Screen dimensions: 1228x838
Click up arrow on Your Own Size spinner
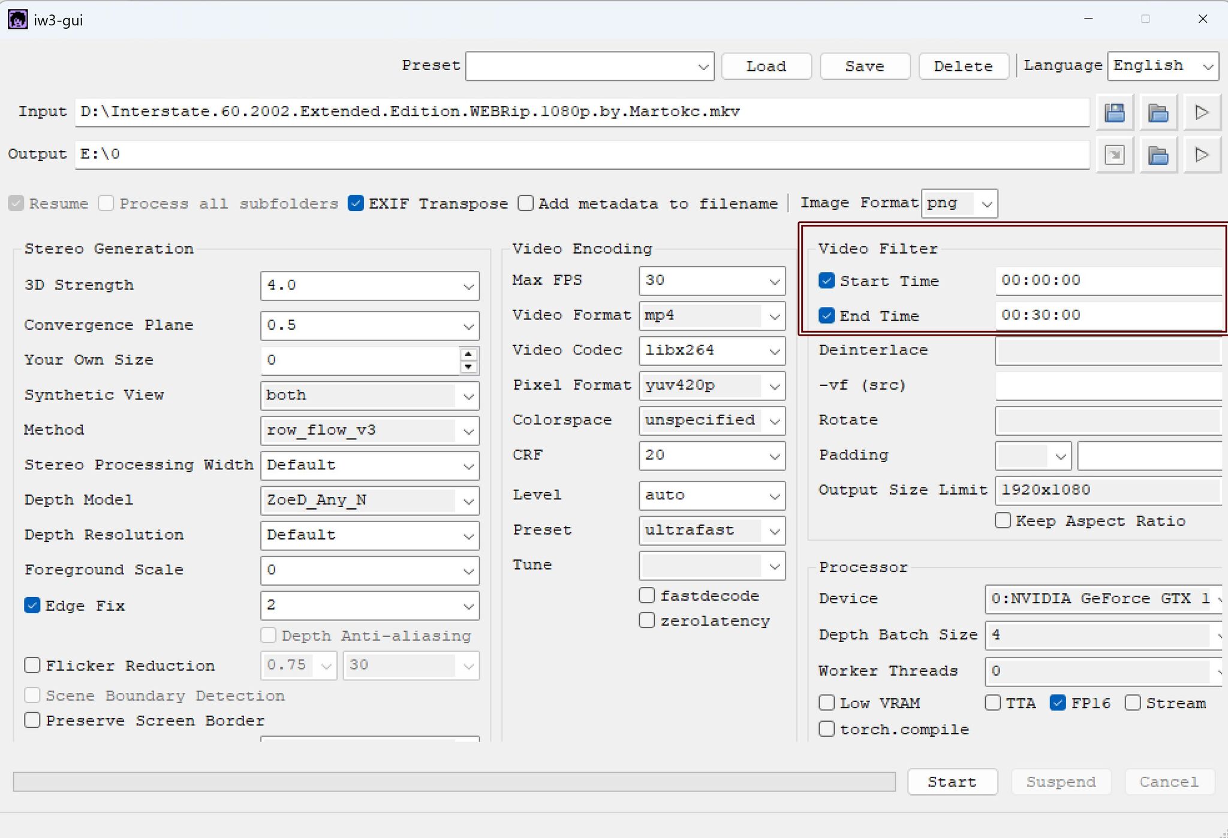point(468,354)
